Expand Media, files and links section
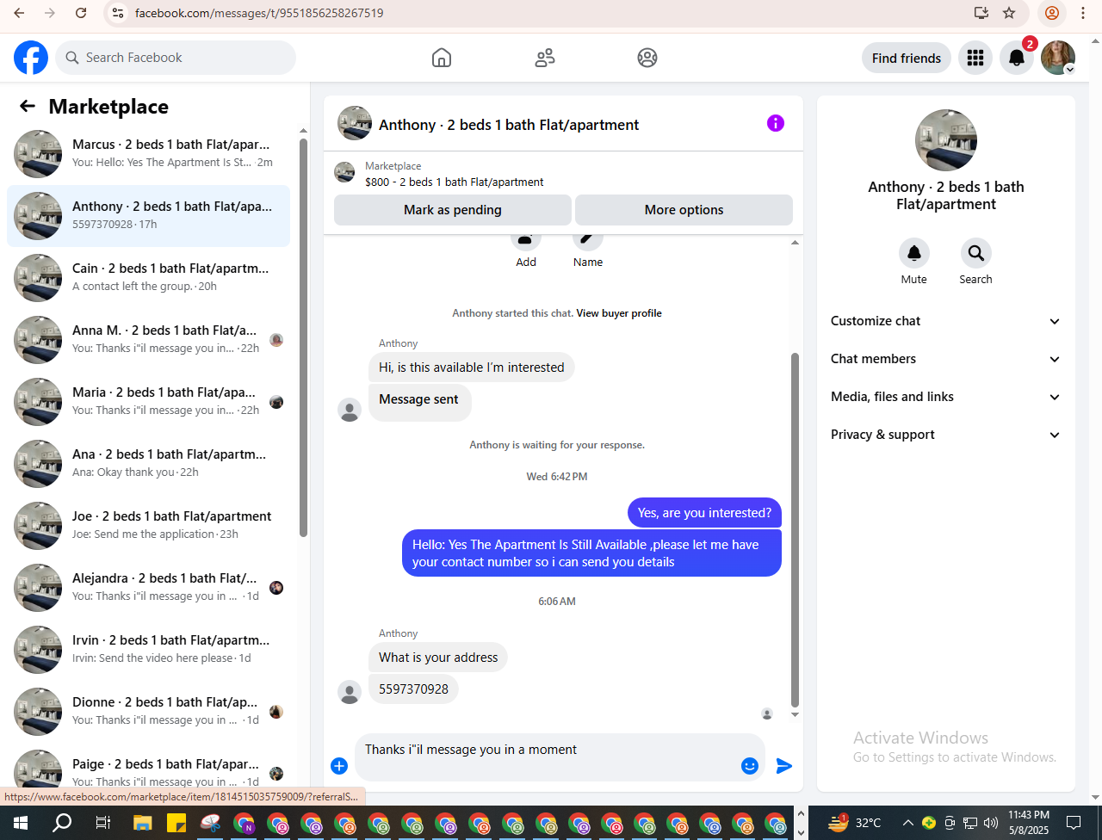 click(945, 397)
